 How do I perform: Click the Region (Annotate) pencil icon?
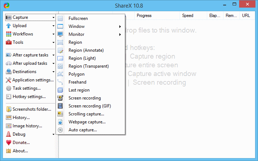pos(60,50)
